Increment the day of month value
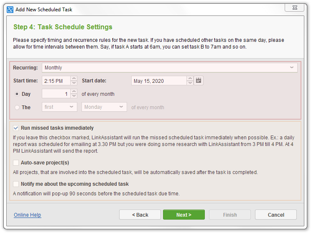311x233 pixels. pos(74,92)
